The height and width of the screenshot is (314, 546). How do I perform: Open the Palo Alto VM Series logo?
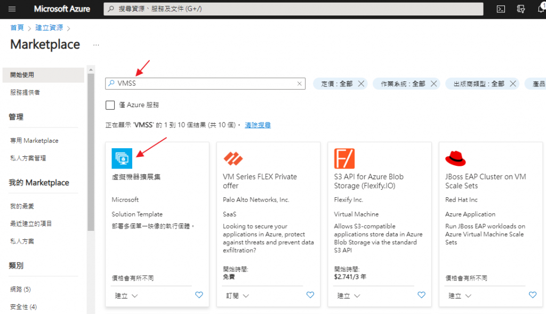pyautogui.click(x=233, y=158)
